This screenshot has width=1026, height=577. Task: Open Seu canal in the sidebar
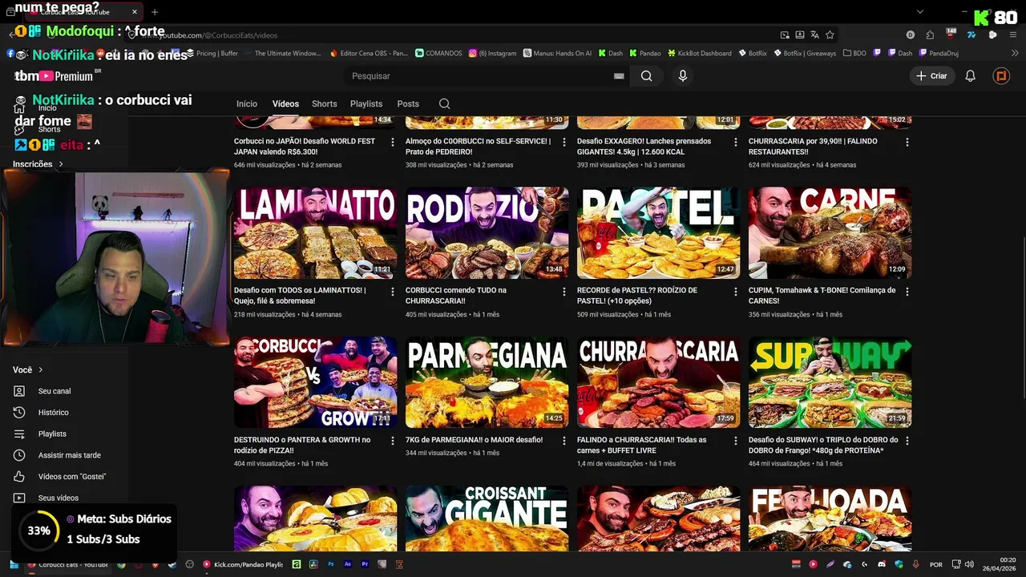55,391
